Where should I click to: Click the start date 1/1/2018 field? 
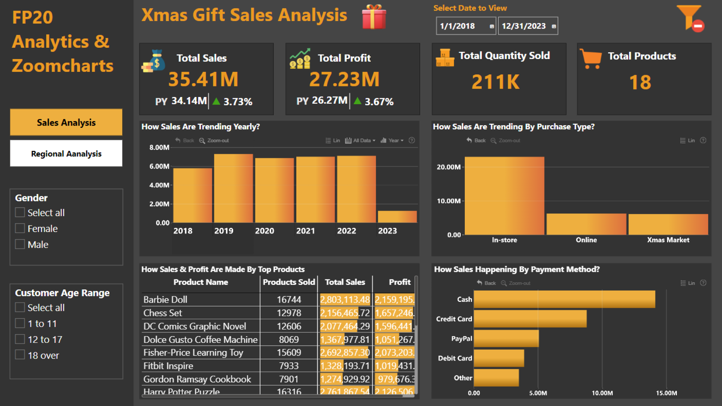click(466, 26)
